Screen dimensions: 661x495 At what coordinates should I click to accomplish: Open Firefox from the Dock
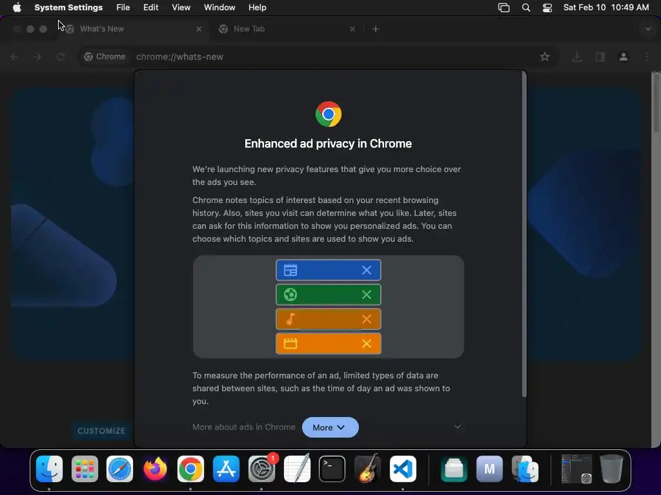click(155, 469)
